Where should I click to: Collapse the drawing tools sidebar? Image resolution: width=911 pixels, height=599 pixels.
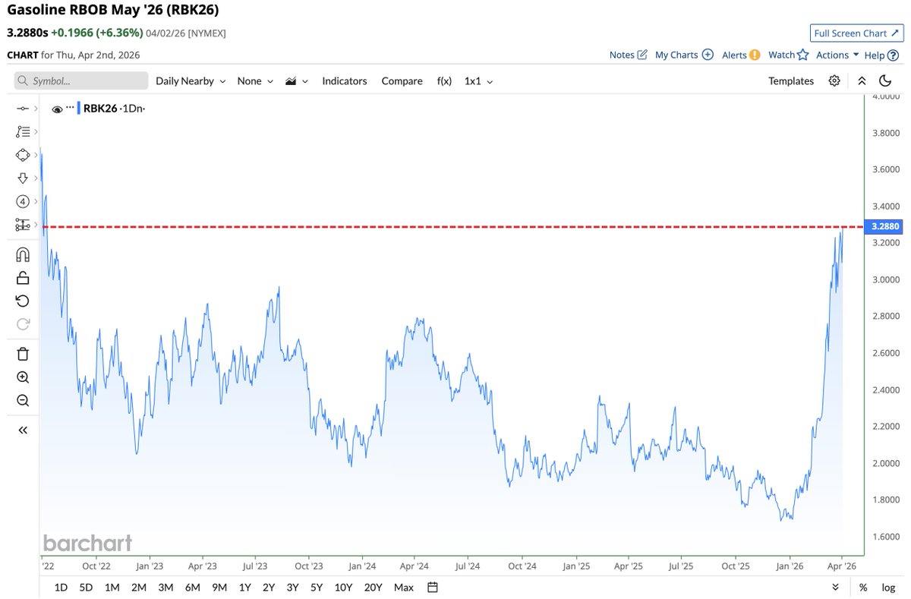(23, 429)
